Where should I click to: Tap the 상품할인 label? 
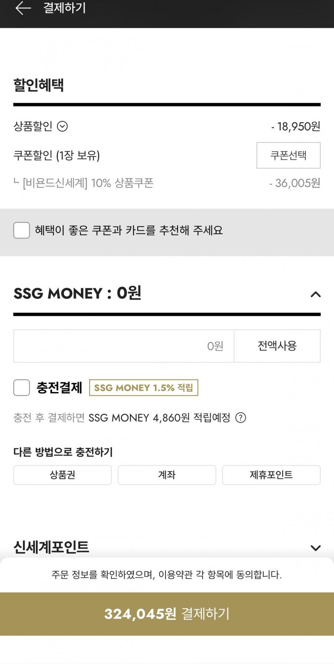click(x=33, y=126)
